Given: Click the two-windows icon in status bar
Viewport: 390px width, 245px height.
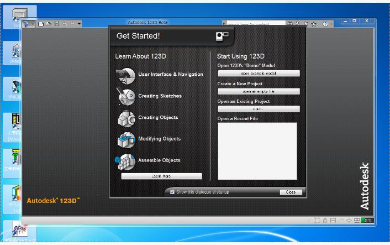Looking at the screenshot, I should pos(357,220).
